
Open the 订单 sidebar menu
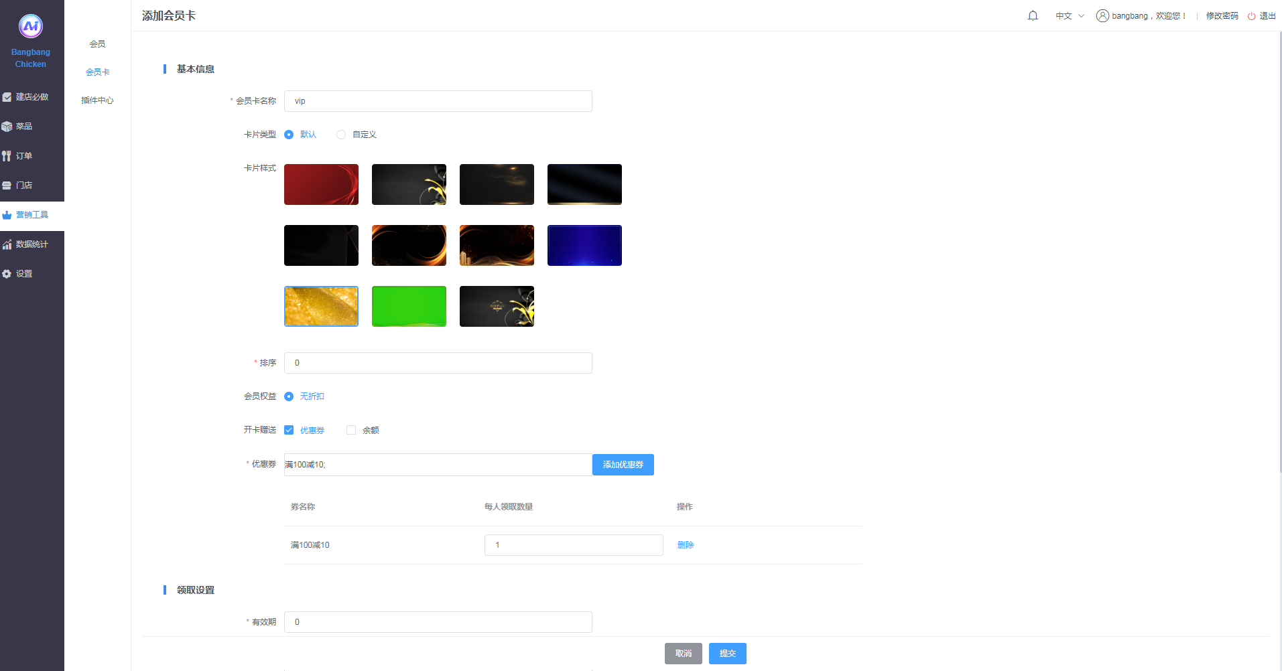tap(32, 156)
